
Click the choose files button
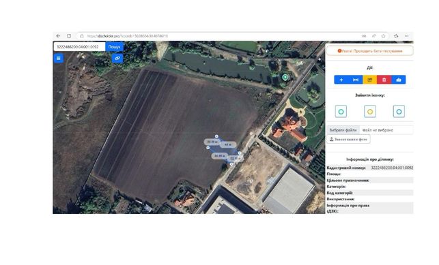[x=343, y=130]
